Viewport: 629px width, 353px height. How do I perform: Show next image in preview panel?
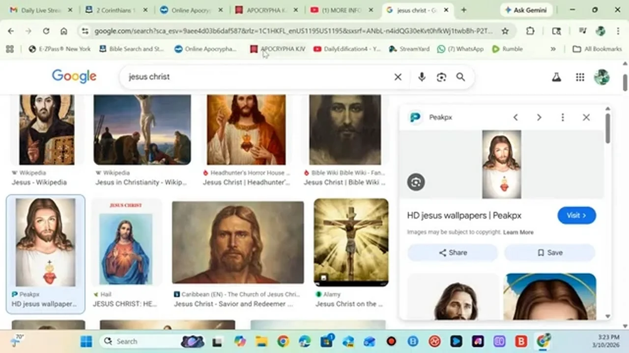pyautogui.click(x=539, y=118)
